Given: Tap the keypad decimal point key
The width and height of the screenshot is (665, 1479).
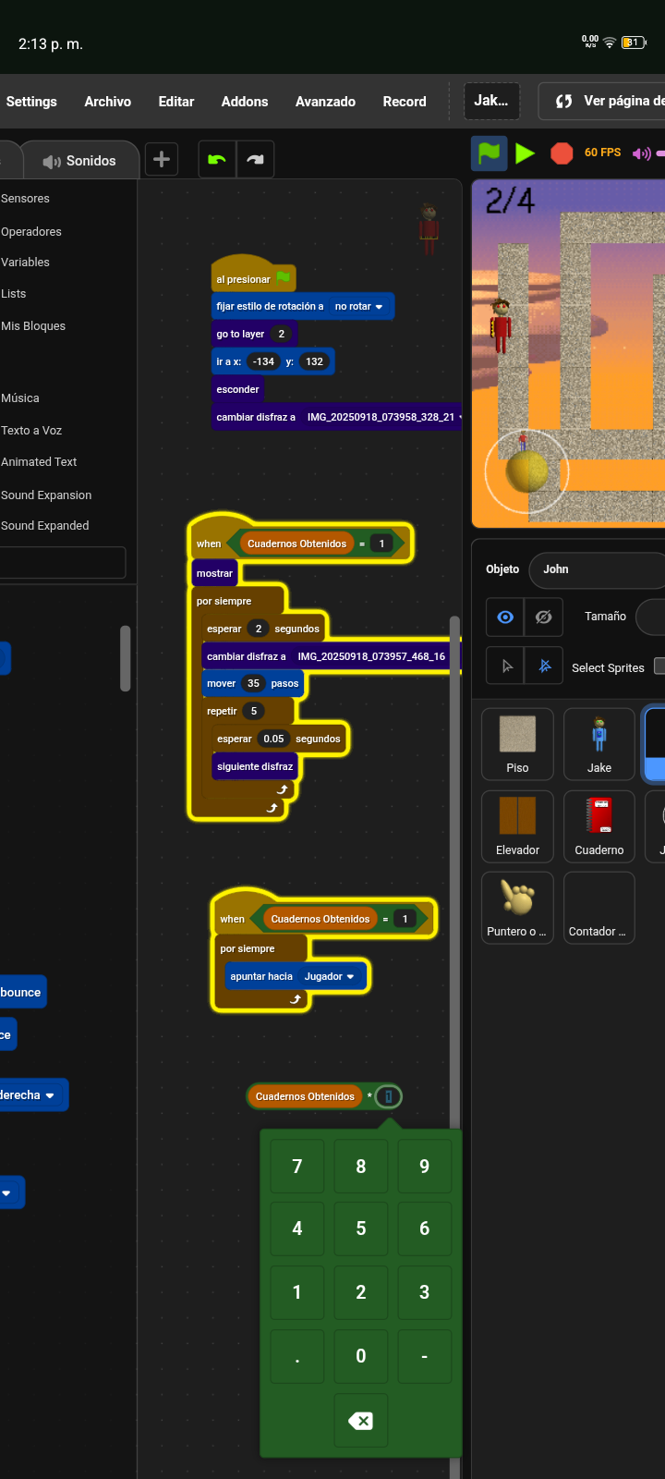Looking at the screenshot, I should point(297,1356).
